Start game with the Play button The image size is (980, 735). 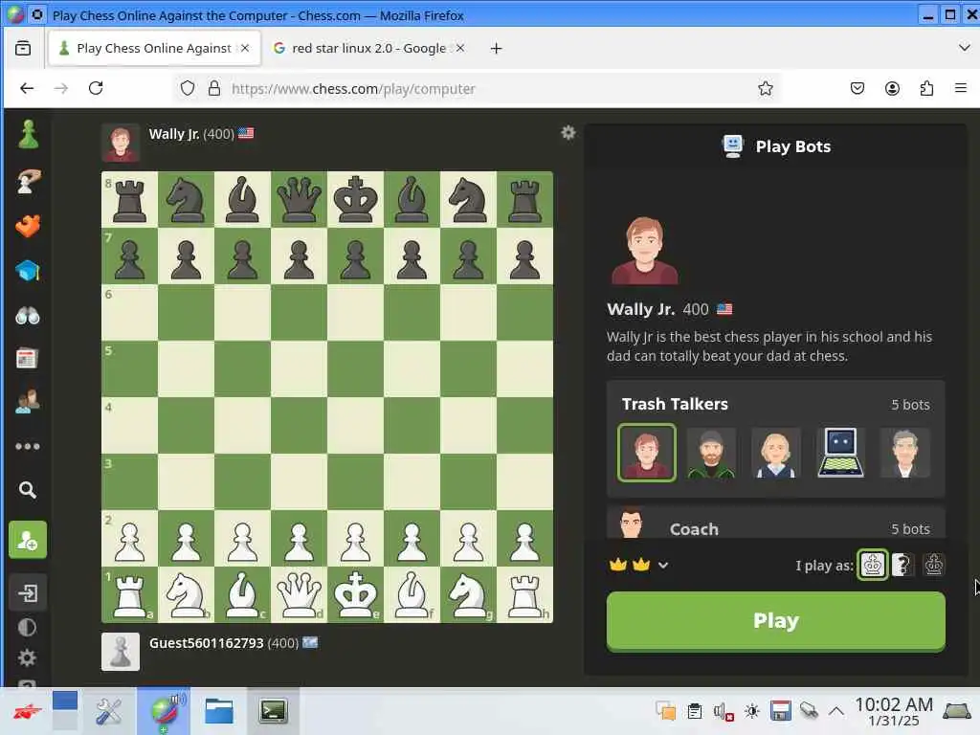[775, 621]
